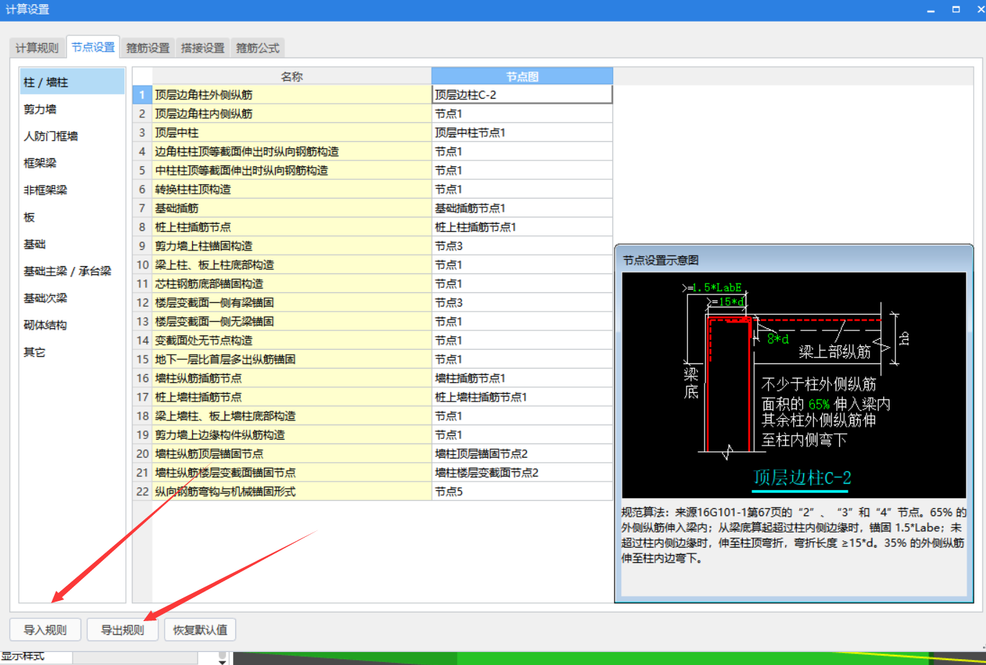Click the 名称 column header
The width and height of the screenshot is (986, 665).
click(x=291, y=76)
